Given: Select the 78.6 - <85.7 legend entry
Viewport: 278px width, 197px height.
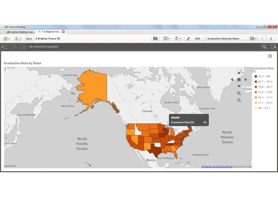Looking at the screenshot, I should 264,87.
